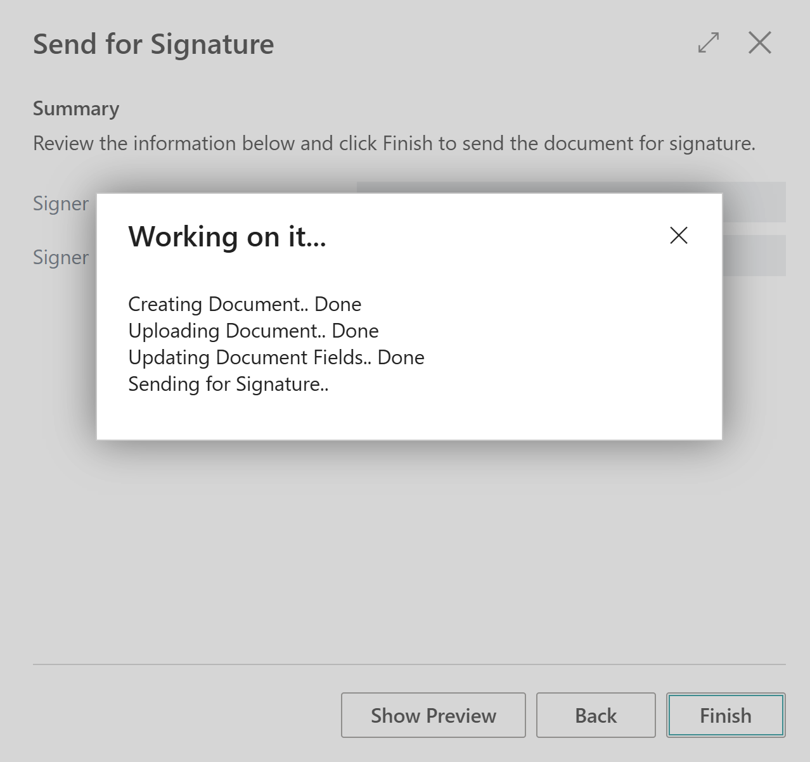Click the Updating Document Fields.. Done line
The height and width of the screenshot is (762, 810).
tap(276, 357)
